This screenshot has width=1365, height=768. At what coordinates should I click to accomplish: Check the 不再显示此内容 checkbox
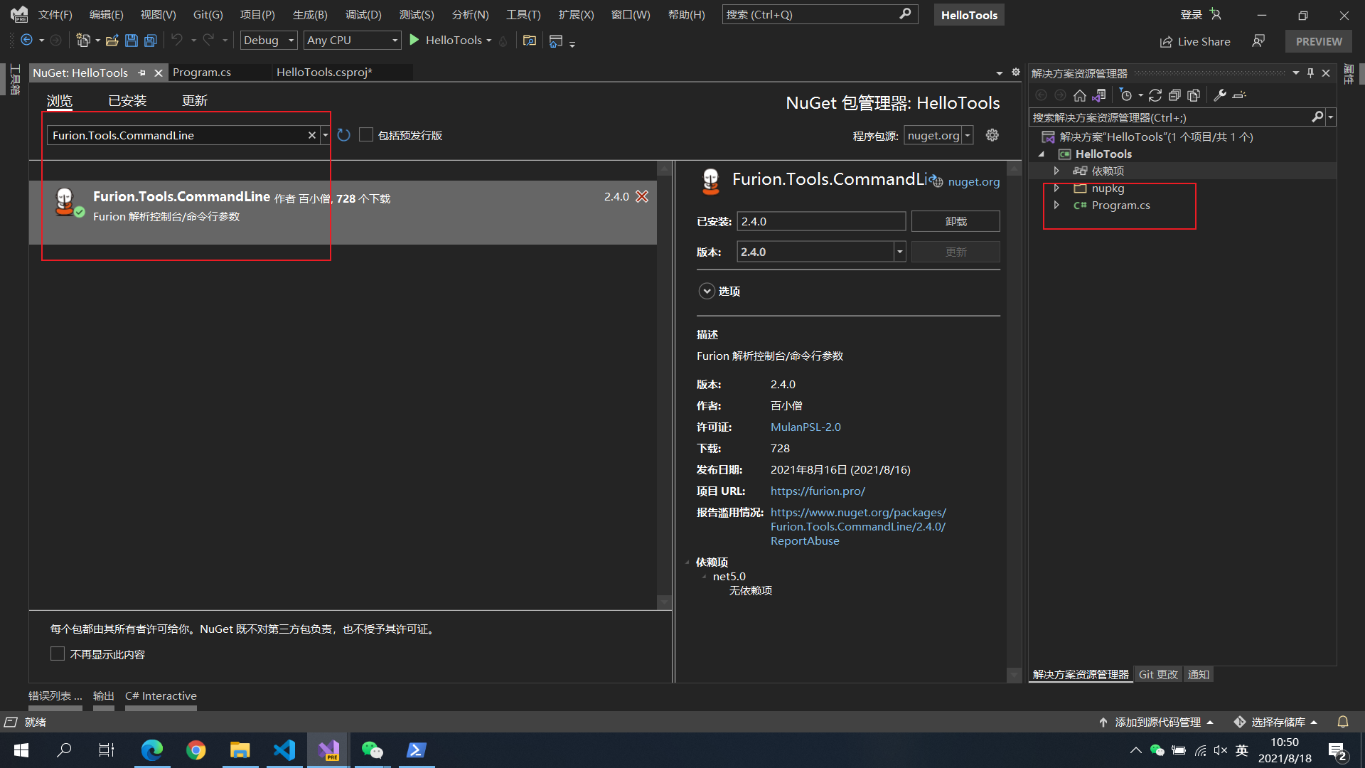(58, 654)
